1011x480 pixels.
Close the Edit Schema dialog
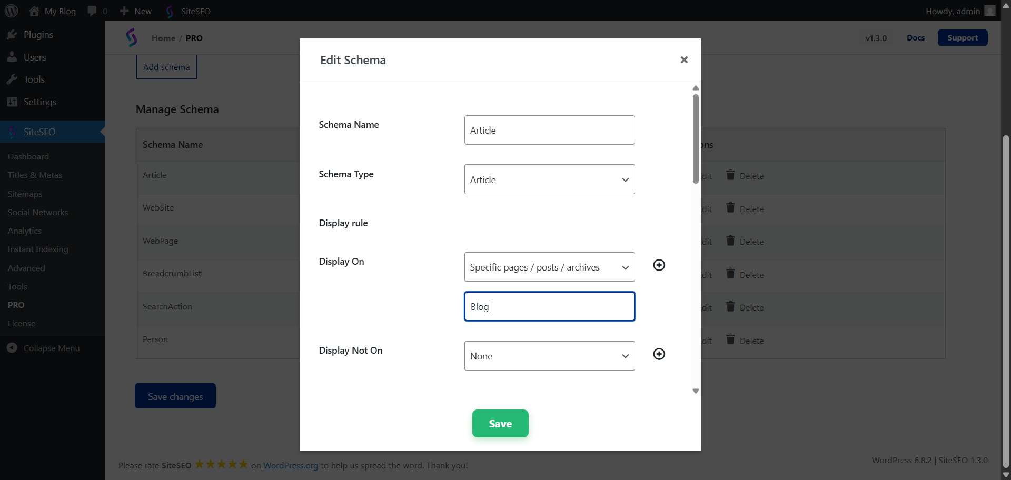pos(684,60)
